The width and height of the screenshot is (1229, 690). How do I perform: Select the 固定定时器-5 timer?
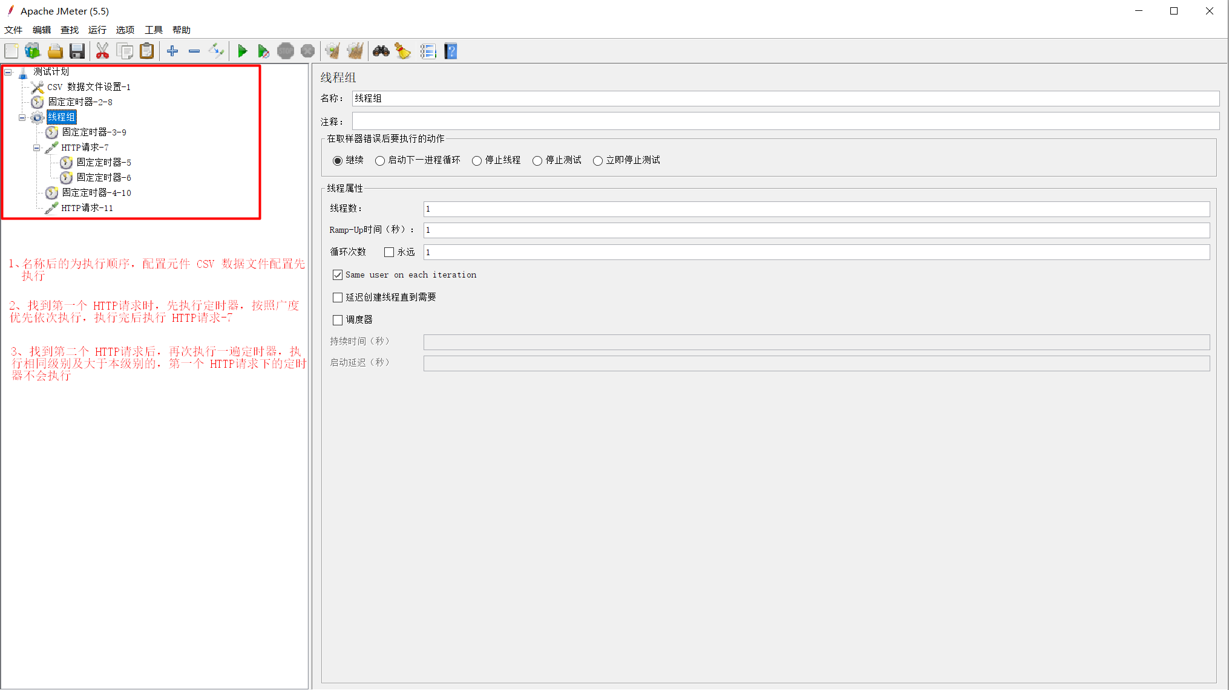point(103,163)
